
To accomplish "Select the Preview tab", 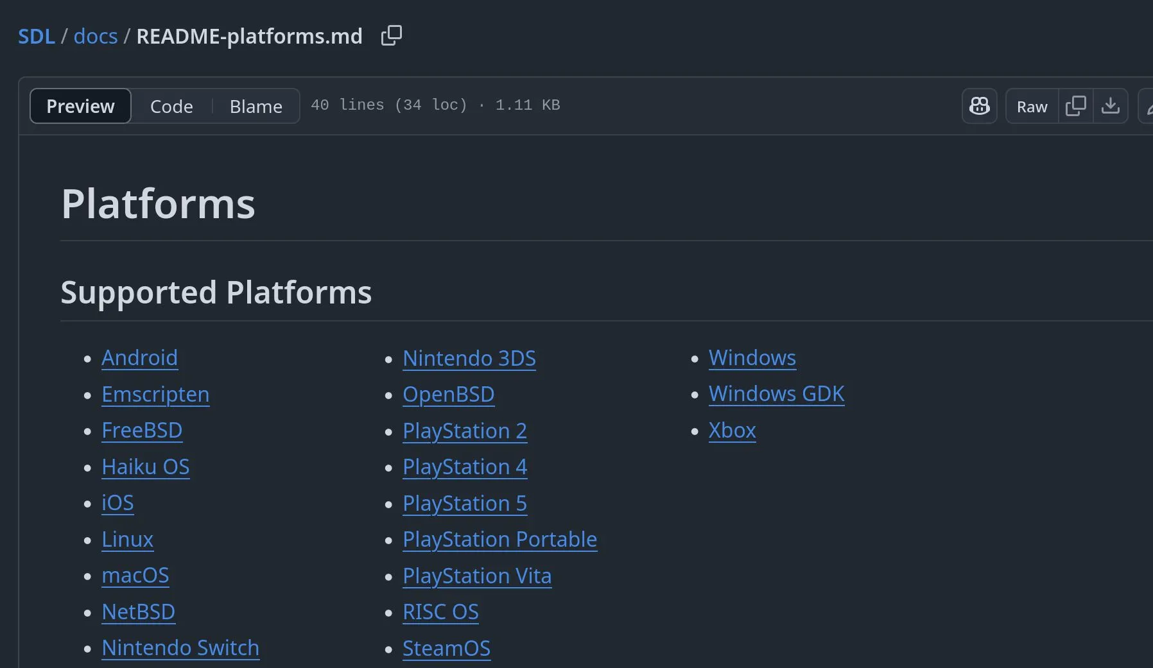I will click(80, 106).
